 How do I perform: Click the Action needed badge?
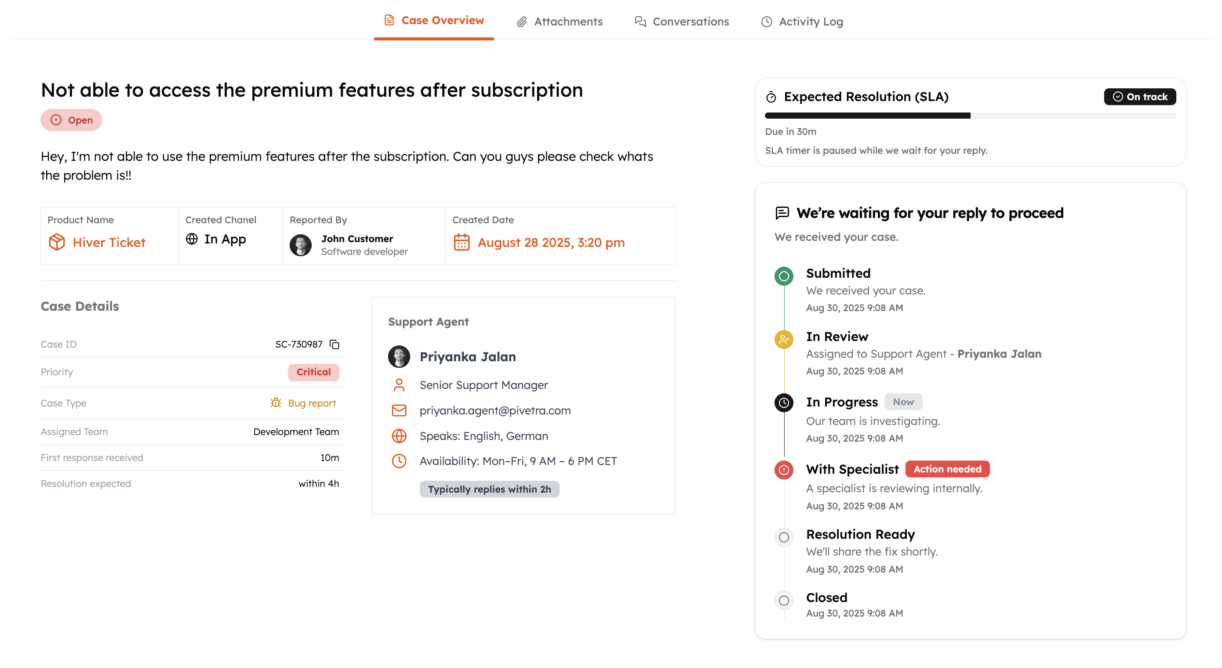947,469
